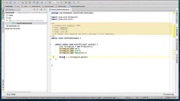
Task: Open the Event Log
Action: click(168, 95)
